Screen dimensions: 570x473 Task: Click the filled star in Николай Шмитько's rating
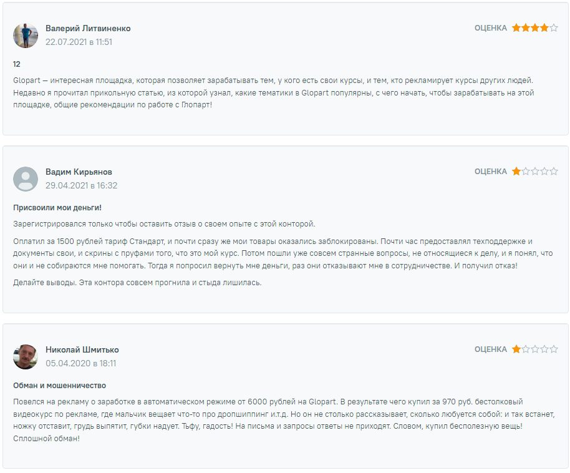click(x=516, y=349)
